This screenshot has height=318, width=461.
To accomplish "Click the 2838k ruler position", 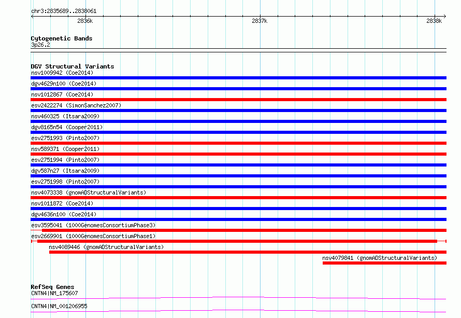I will click(x=434, y=21).
